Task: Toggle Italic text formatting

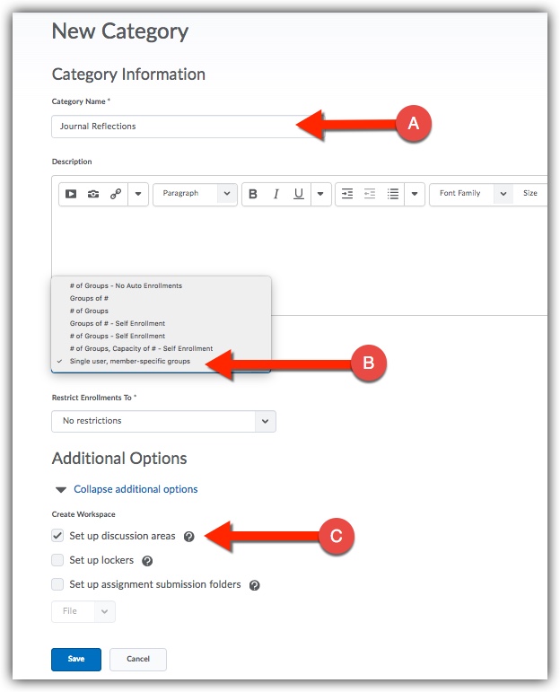Action: point(276,194)
